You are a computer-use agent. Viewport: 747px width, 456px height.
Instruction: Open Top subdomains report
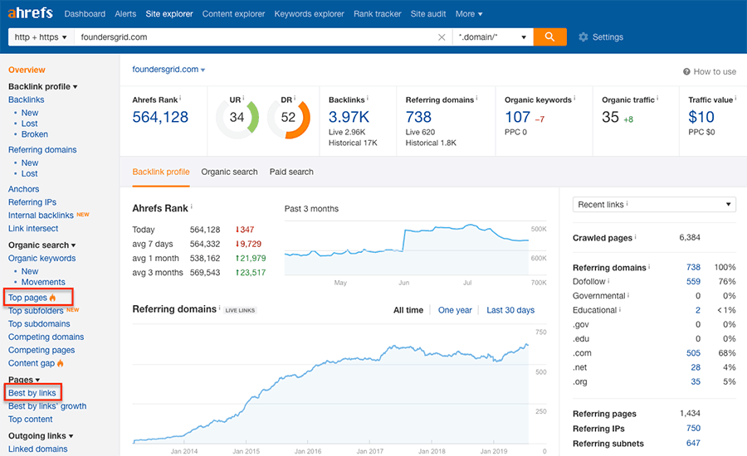[x=39, y=323]
